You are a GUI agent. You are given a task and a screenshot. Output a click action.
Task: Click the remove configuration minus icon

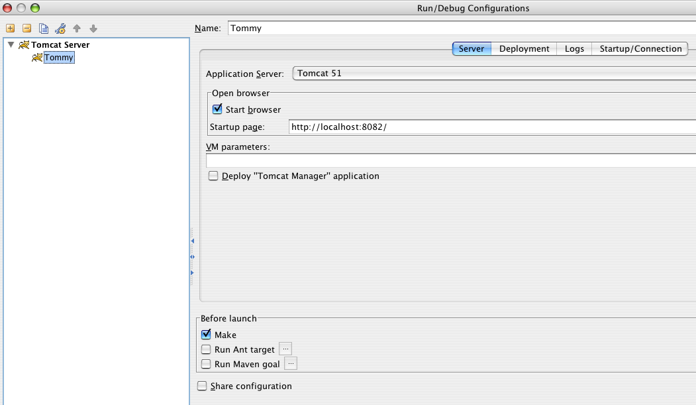coord(26,29)
